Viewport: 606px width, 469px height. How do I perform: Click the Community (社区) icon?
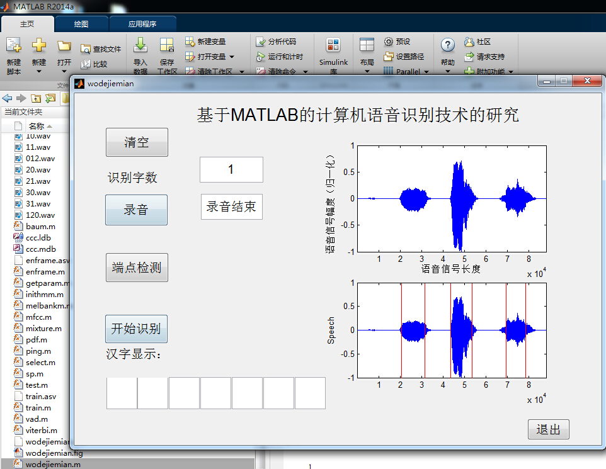(x=469, y=42)
